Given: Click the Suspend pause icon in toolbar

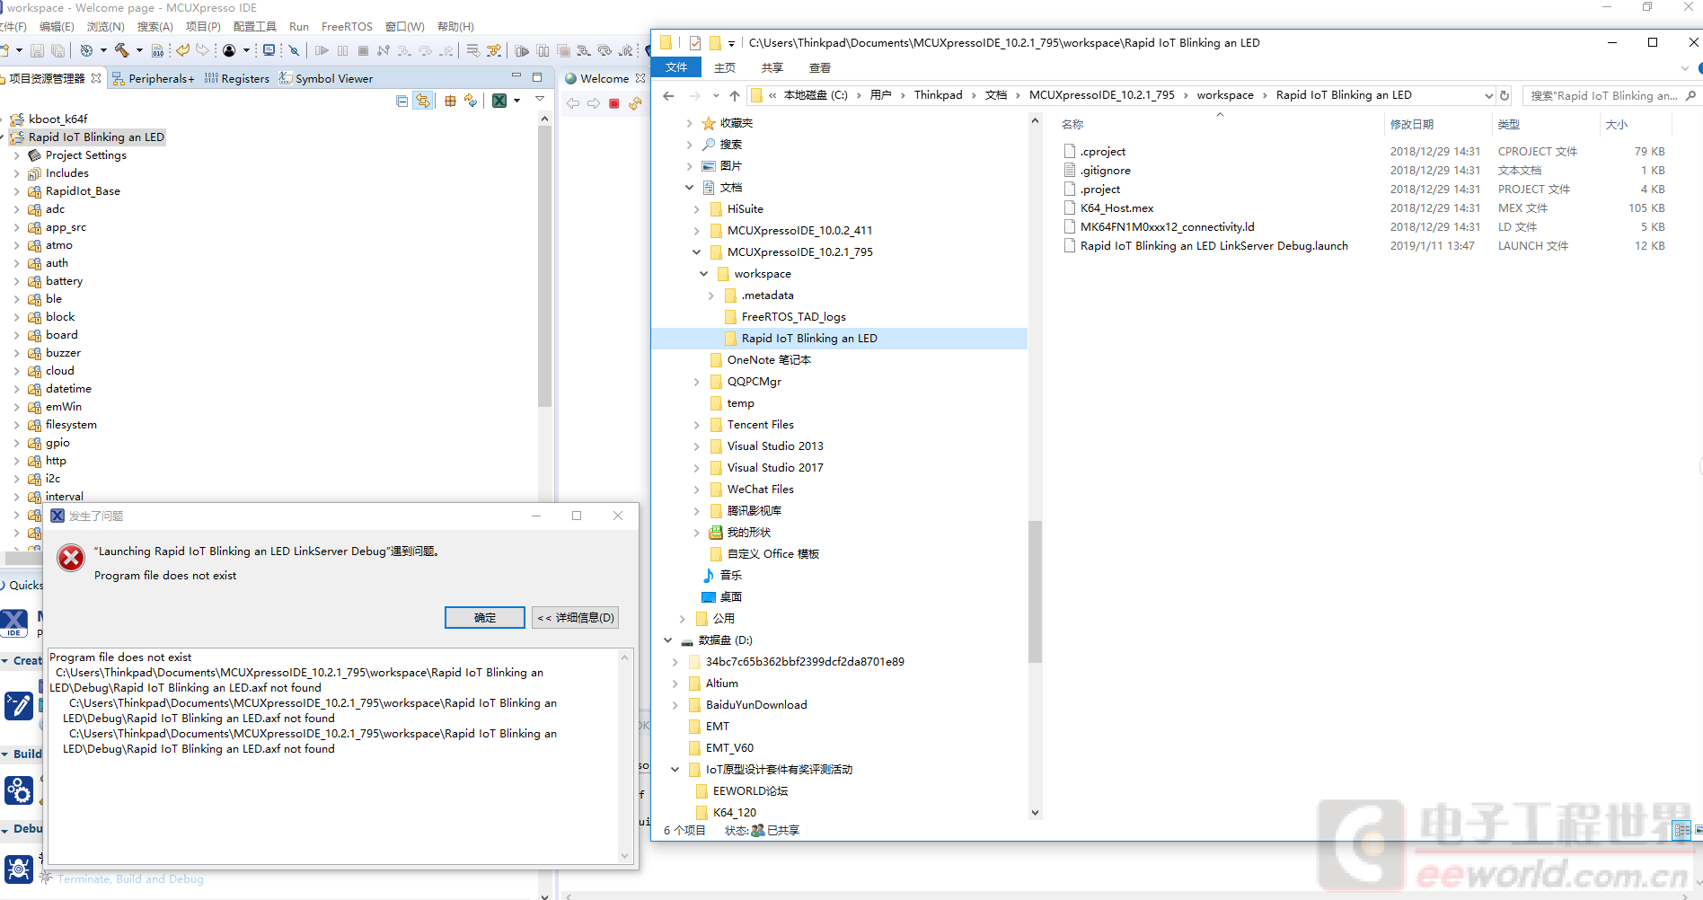Looking at the screenshot, I should pos(342,51).
